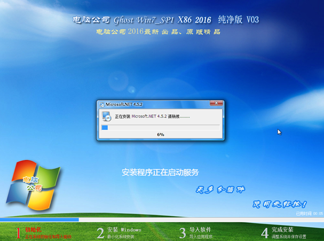Click the '安装程序正在启动服务' status message
Image resolution: width=324 pixels, height=241 pixels.
tap(160, 172)
